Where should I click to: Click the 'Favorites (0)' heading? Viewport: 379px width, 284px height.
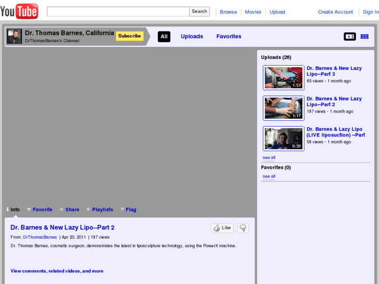pos(276,167)
